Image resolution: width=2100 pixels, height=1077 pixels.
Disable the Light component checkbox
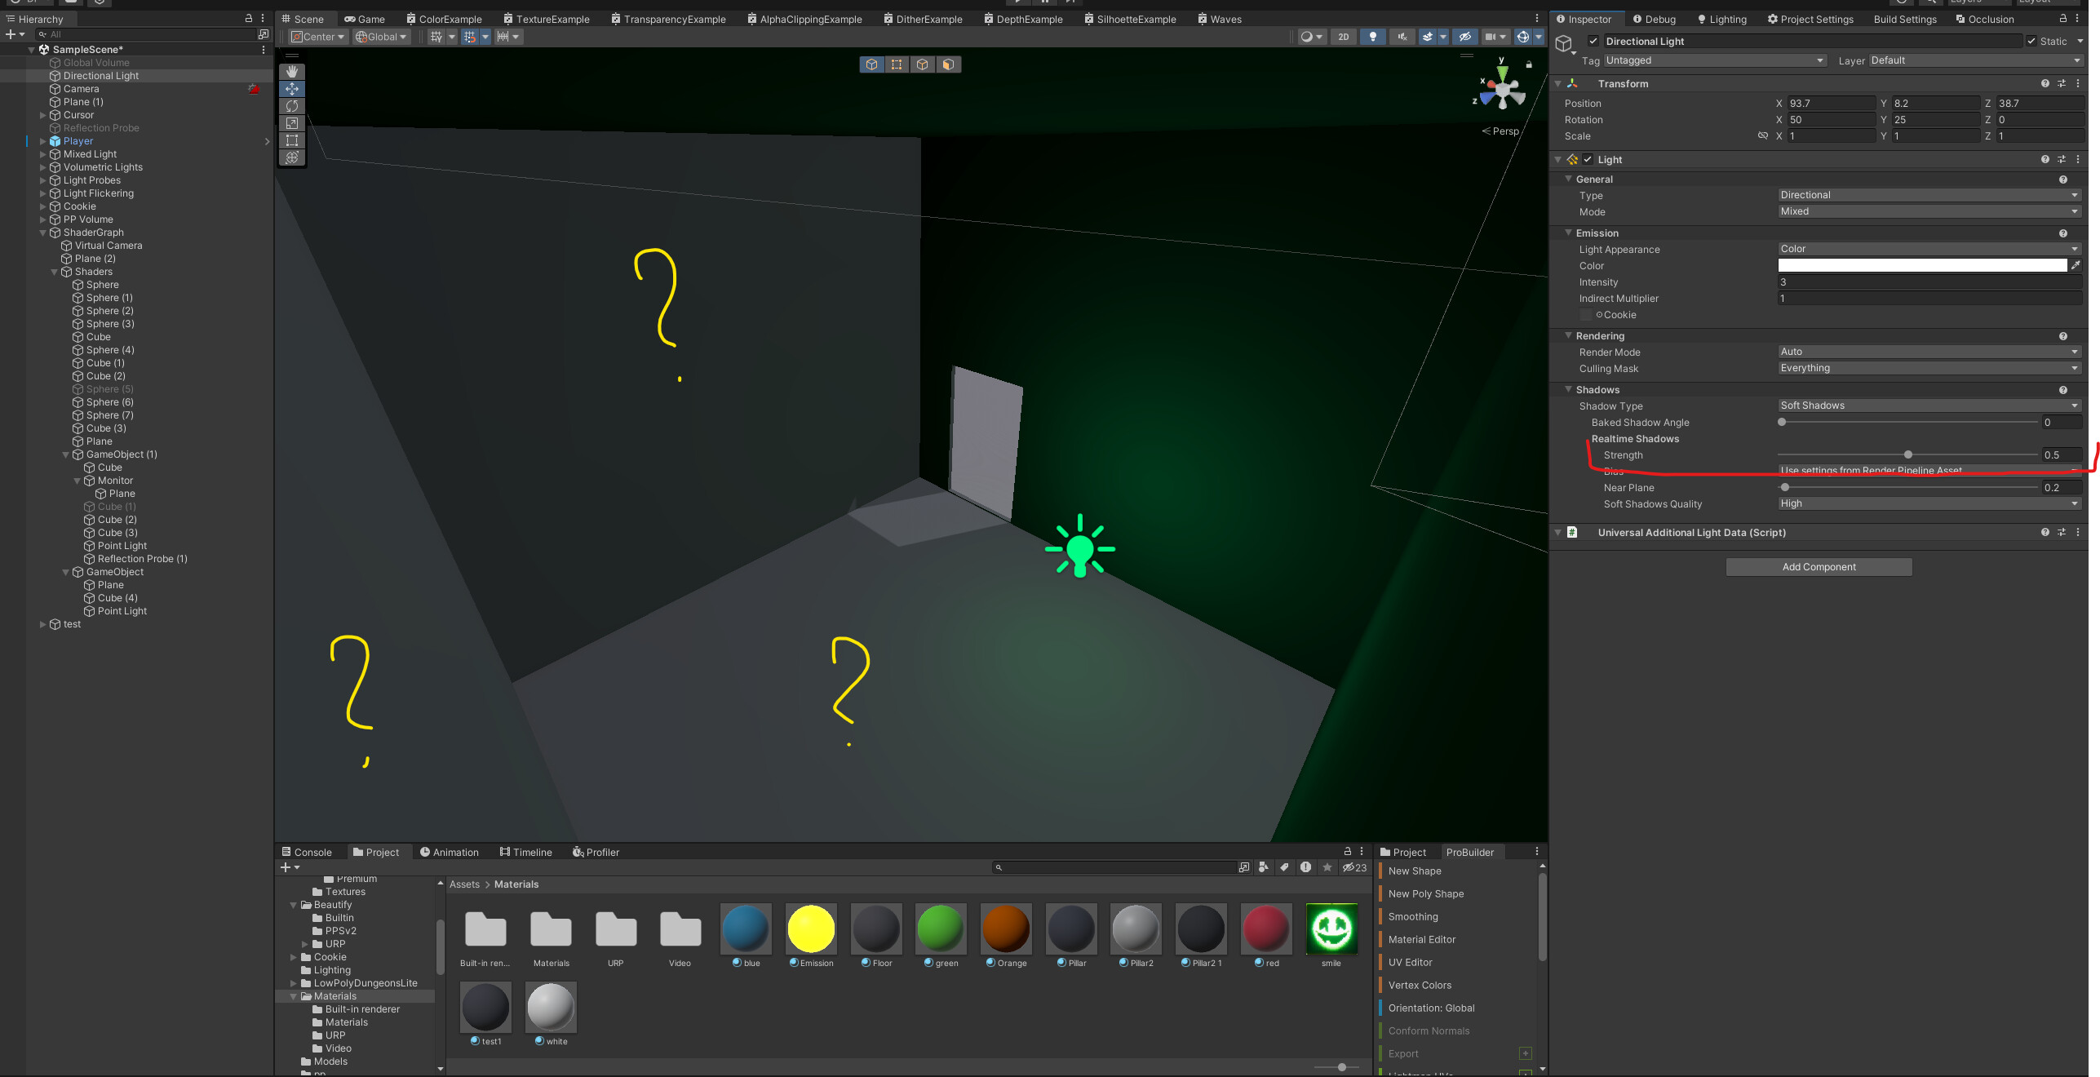[1589, 159]
